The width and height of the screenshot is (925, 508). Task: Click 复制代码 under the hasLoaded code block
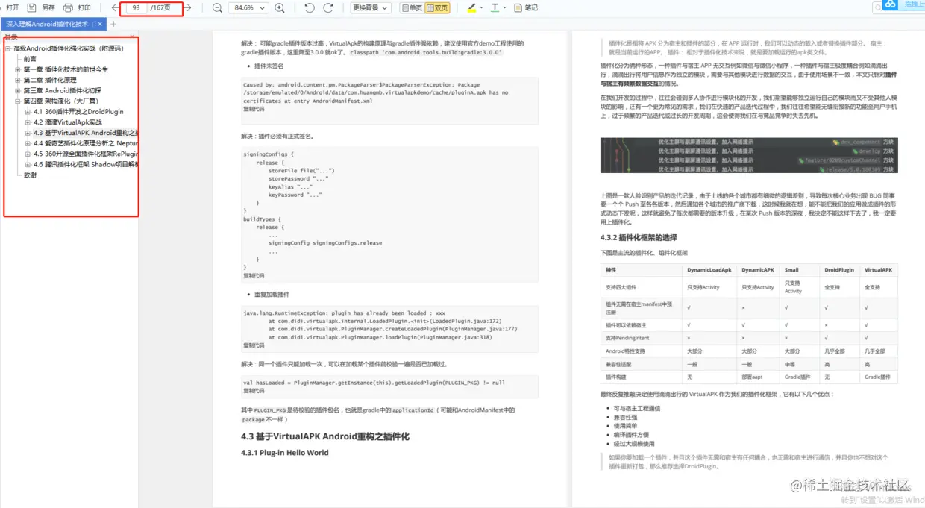(254, 391)
